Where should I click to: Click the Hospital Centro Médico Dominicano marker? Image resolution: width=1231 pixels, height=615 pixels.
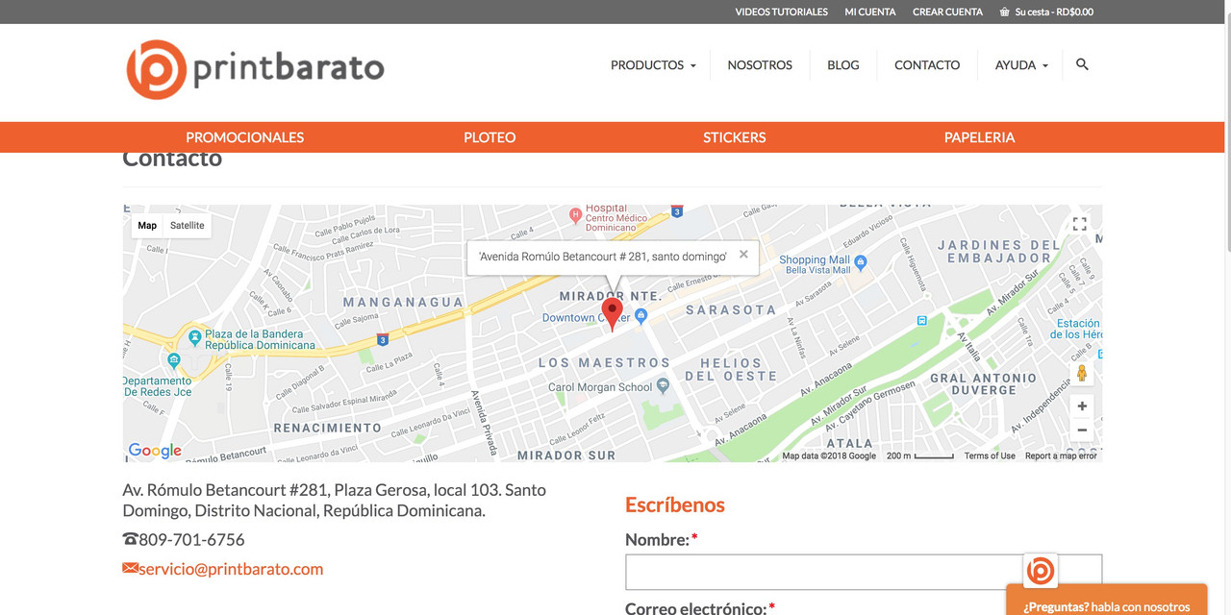coord(575,214)
